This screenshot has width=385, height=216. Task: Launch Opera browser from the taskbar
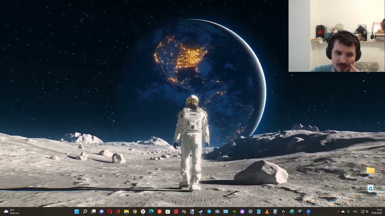tap(110, 211)
